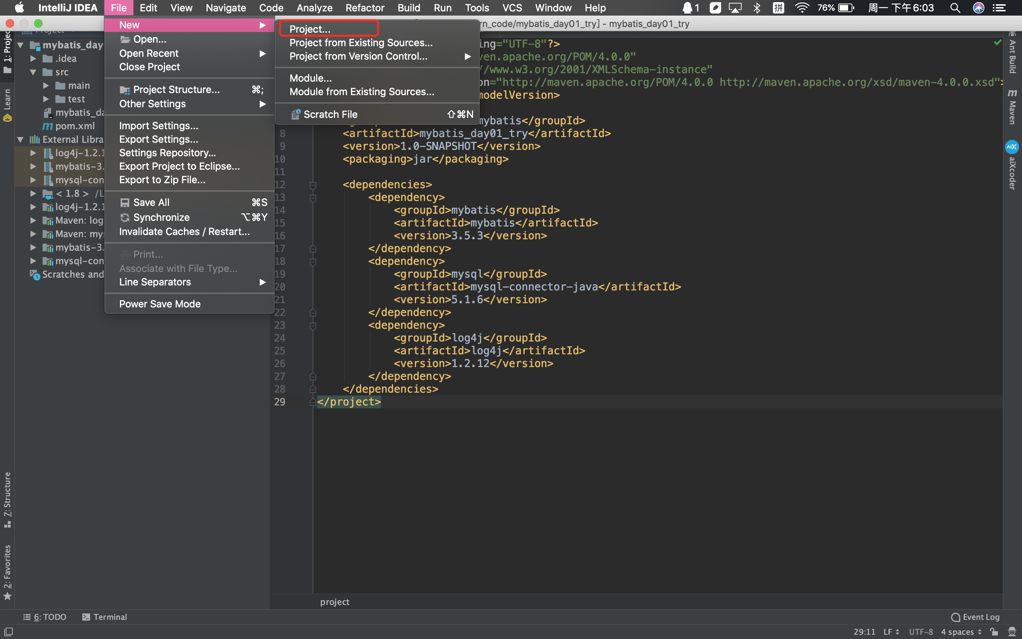Click the read-only lock icon in status bar
Viewport: 1022px width, 639px height.
click(x=994, y=632)
